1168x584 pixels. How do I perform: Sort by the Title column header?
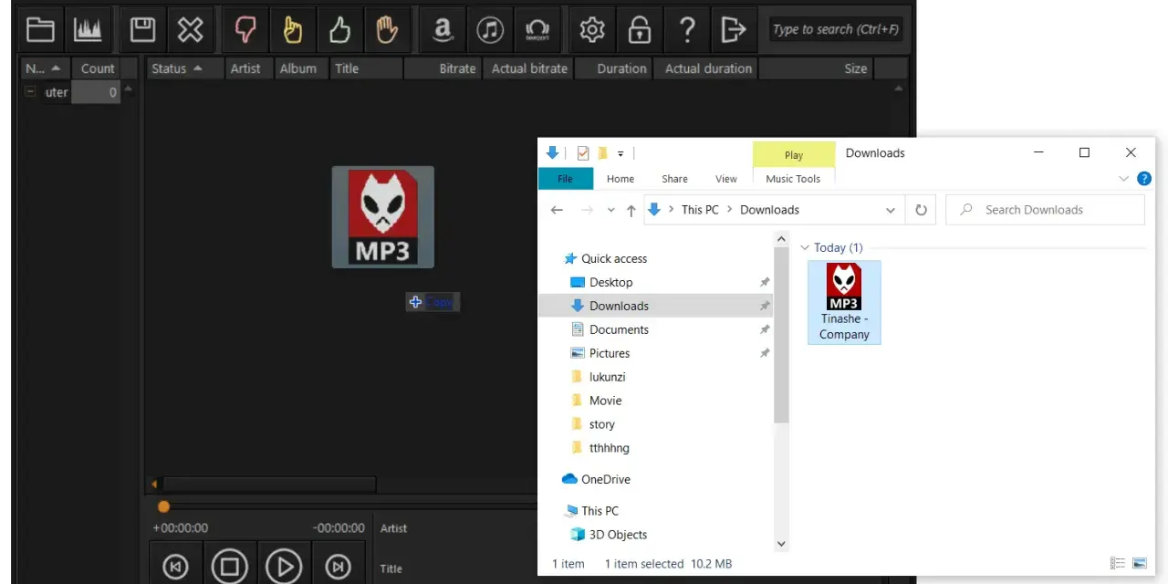[x=365, y=68]
